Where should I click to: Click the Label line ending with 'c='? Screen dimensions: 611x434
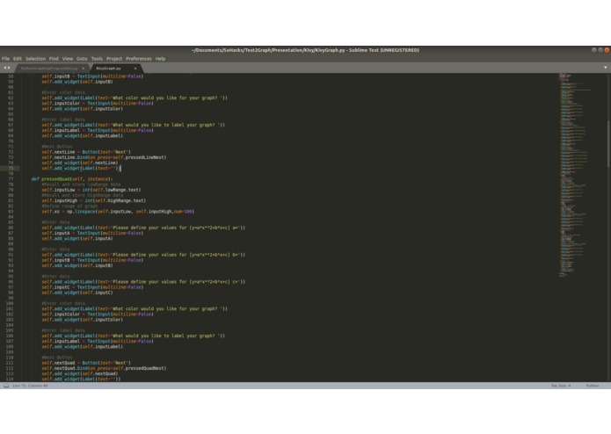pyautogui.click(x=143, y=282)
